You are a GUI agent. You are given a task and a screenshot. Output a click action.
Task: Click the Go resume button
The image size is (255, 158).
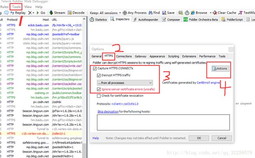[41, 13]
